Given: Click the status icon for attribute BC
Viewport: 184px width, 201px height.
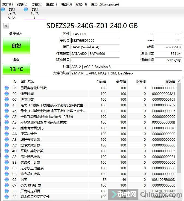Looking at the screenshot, I should 7,174.
